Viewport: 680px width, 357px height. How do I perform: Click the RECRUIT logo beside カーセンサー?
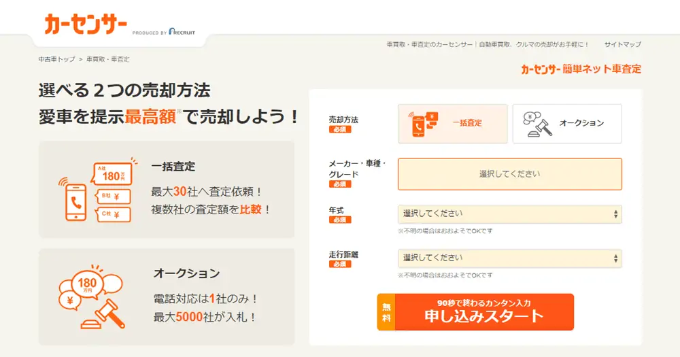pyautogui.click(x=182, y=32)
